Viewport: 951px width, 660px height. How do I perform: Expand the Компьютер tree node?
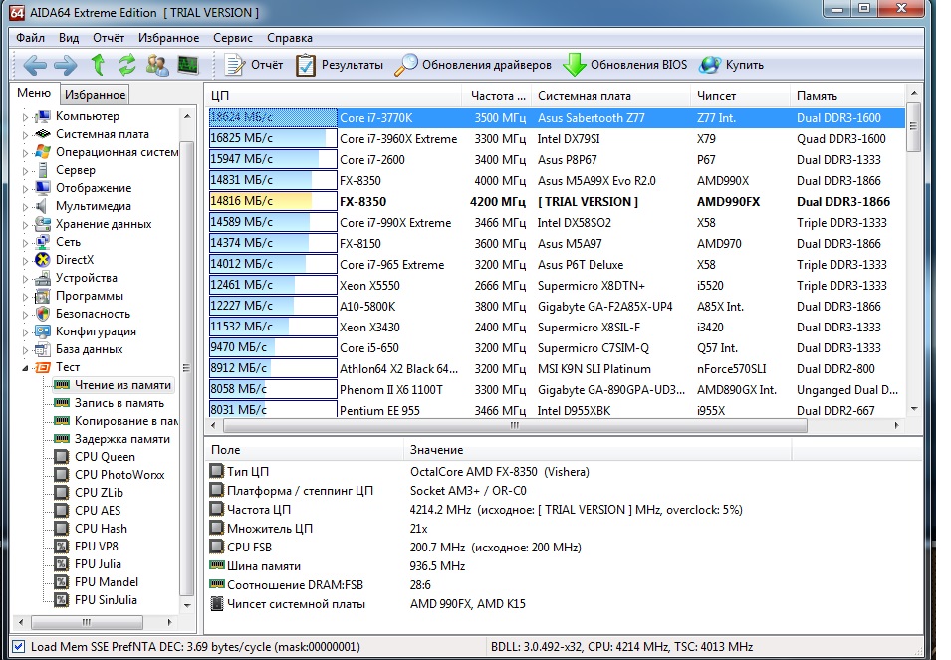click(x=25, y=117)
